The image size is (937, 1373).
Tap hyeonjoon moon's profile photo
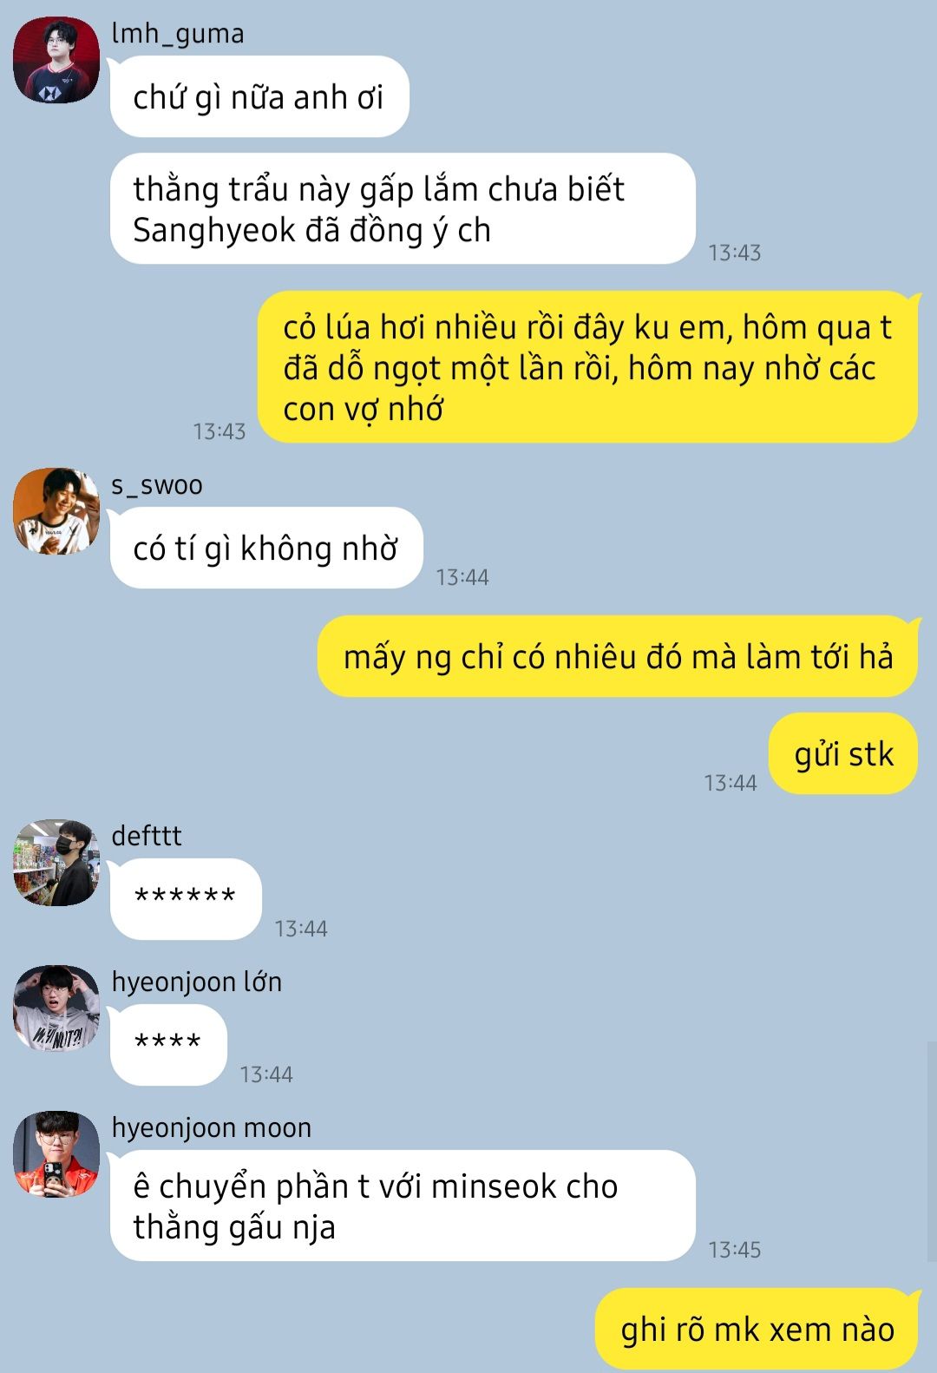pos(56,1154)
